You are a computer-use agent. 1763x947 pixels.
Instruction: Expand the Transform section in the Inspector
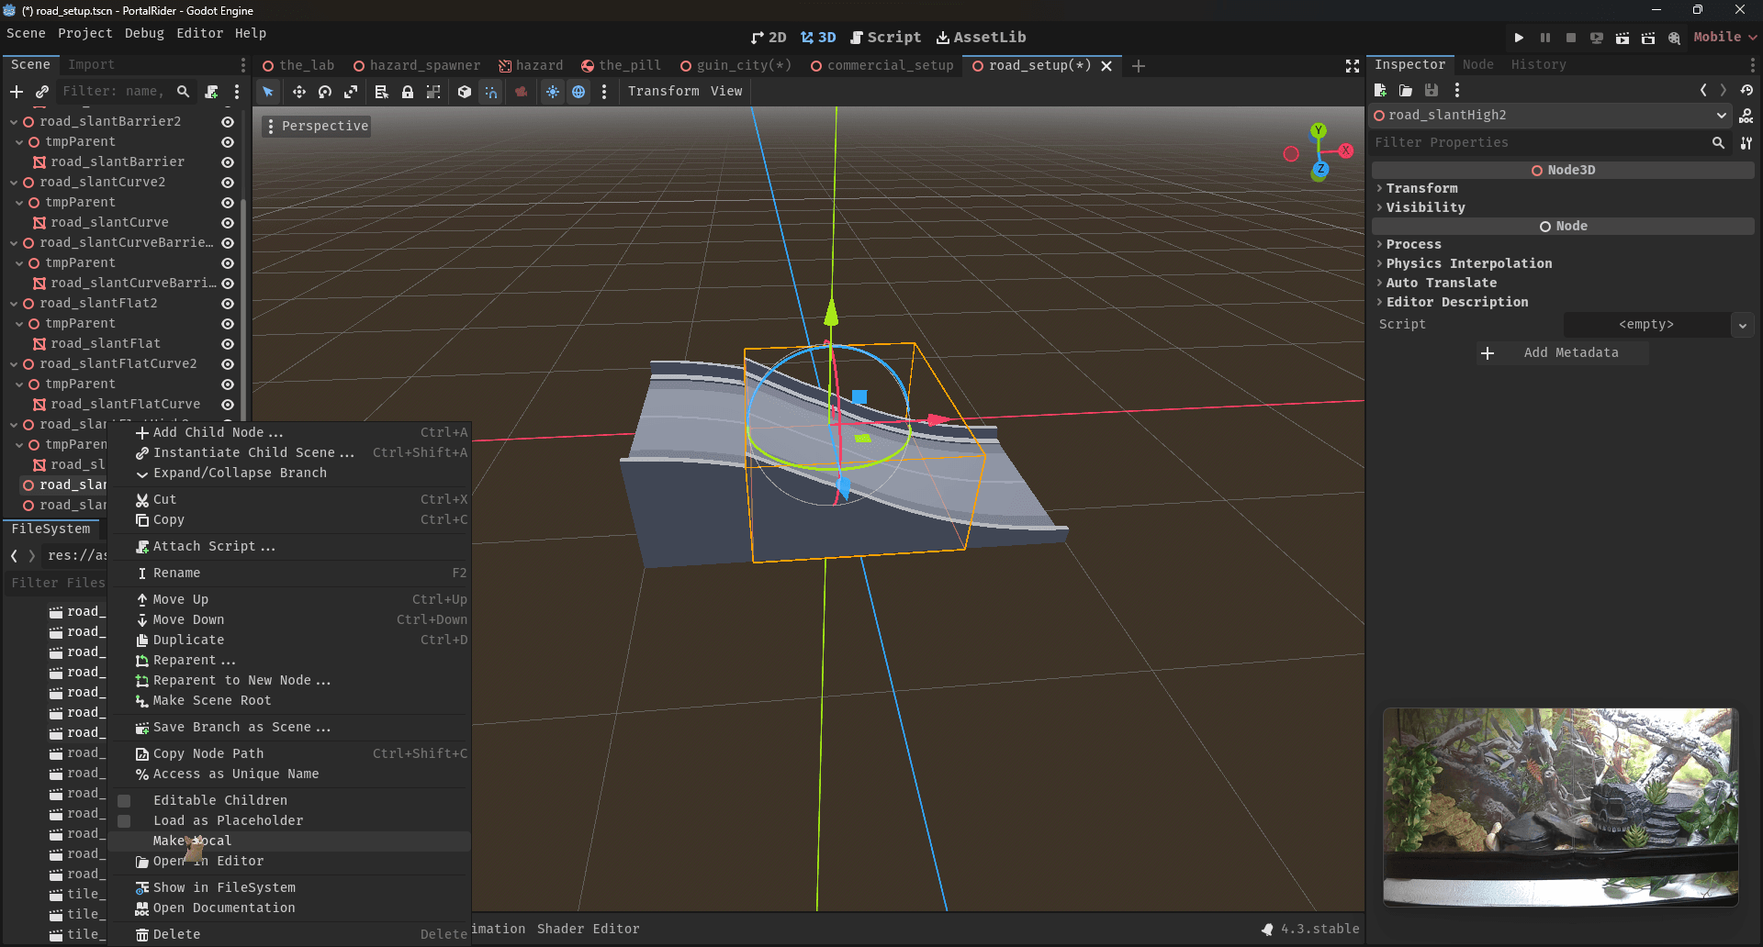[x=1563, y=188]
